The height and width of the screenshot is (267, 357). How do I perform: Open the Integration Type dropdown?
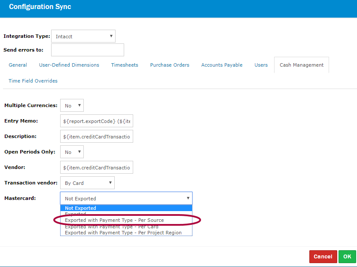point(83,37)
